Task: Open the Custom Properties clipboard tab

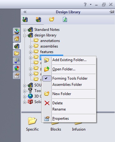Action: coord(17,76)
